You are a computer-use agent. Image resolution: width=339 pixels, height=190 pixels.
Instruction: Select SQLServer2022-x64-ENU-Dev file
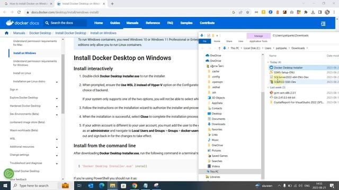point(291,77)
